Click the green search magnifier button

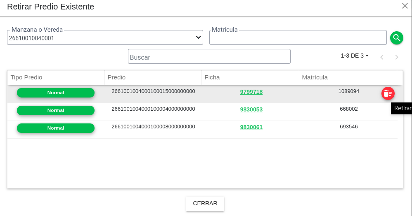396,38
